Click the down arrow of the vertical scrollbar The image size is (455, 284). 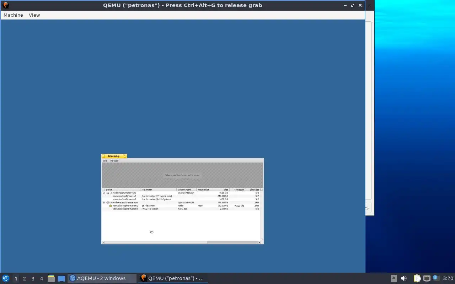262,240
